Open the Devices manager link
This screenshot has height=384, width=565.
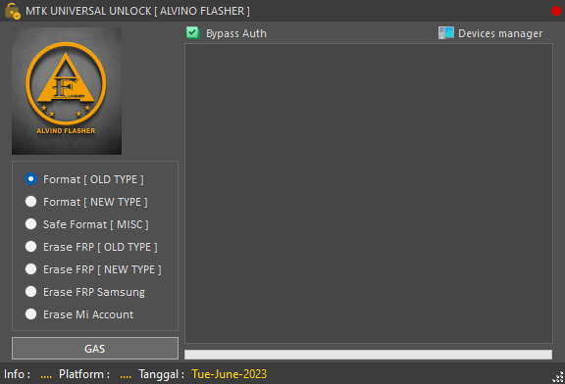[500, 33]
